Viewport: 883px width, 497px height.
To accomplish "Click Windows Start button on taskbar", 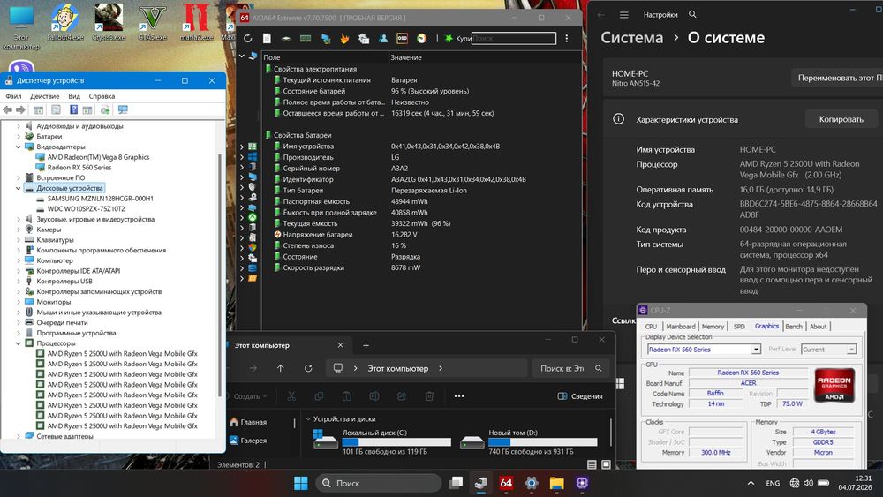I will (x=301, y=483).
